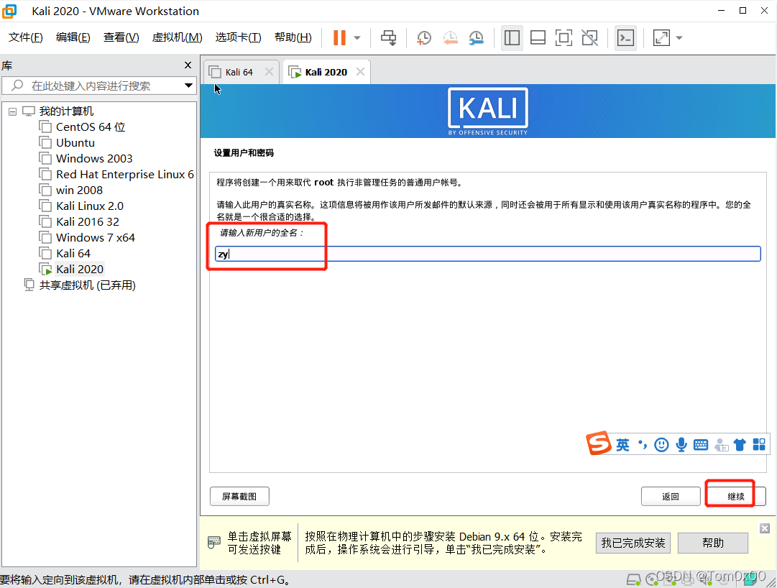Select Kali 2020 in library tree

tap(80, 270)
